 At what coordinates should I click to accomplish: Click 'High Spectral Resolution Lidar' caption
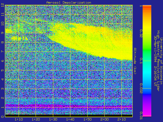pos(158,61)
